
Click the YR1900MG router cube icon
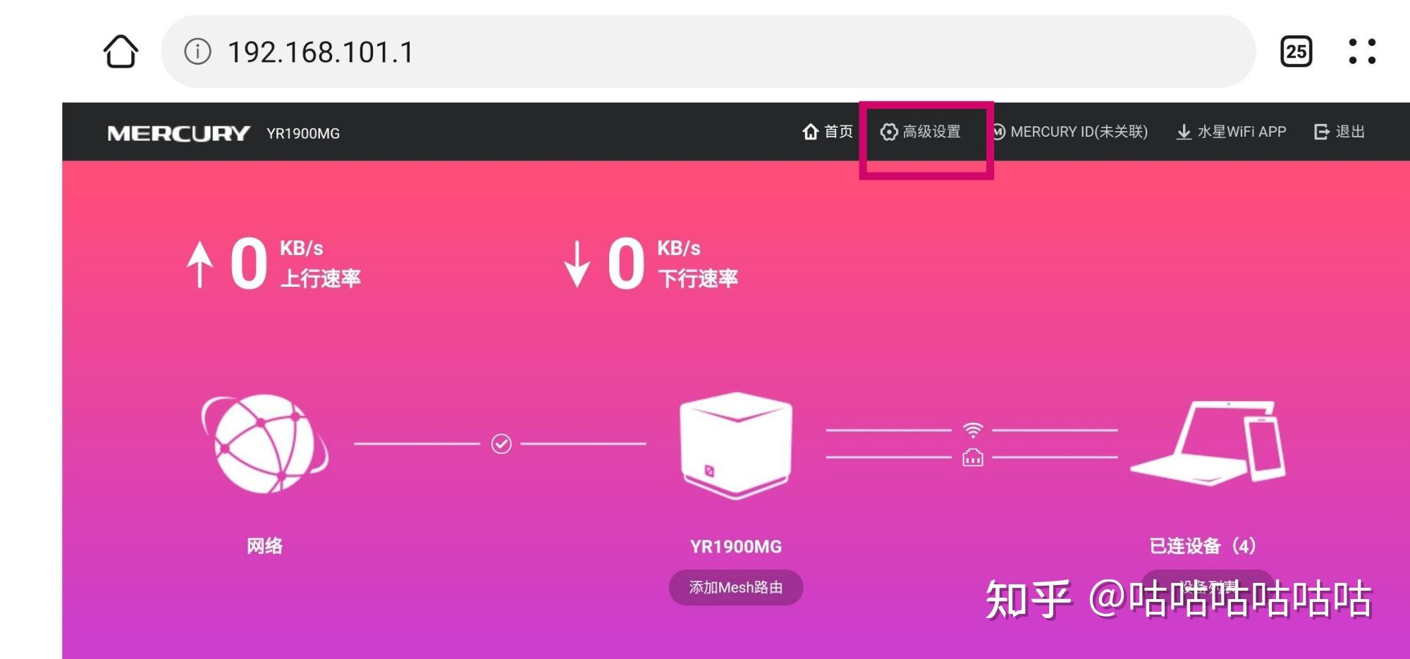click(x=736, y=445)
